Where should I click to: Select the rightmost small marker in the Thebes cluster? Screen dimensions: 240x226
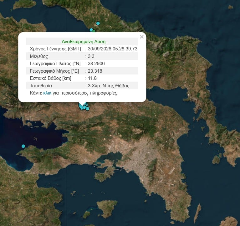87,109
